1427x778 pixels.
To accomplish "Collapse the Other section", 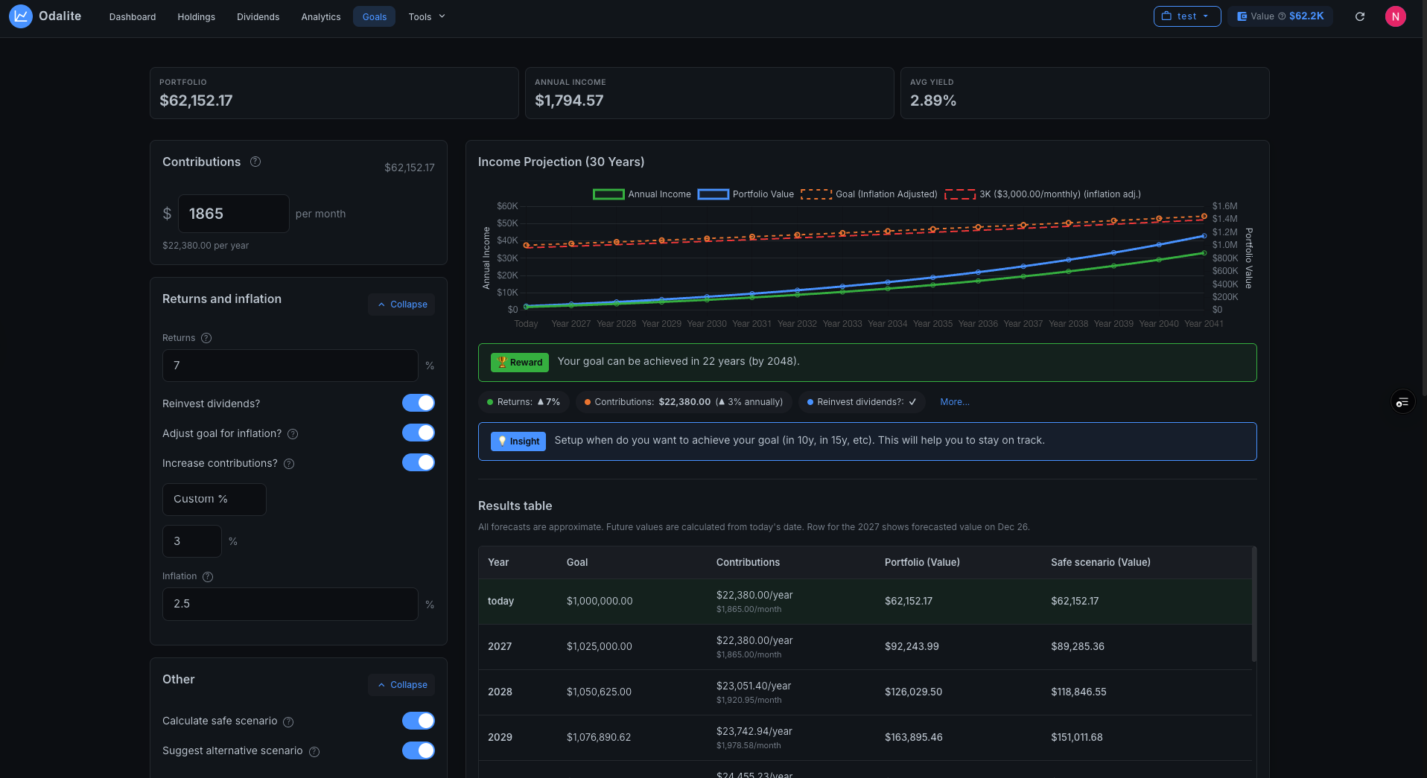I will tap(401, 685).
